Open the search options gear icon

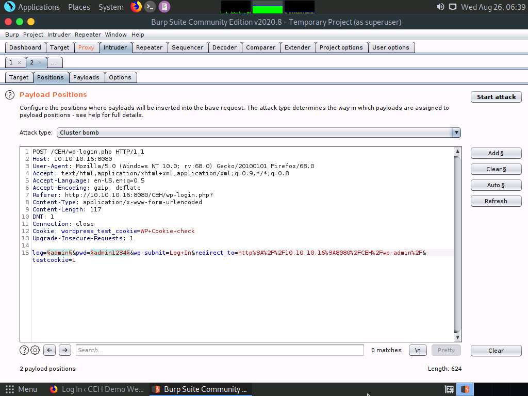[x=35, y=350]
